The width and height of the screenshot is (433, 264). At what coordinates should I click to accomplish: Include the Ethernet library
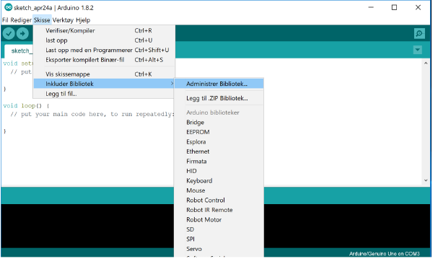pos(219,151)
